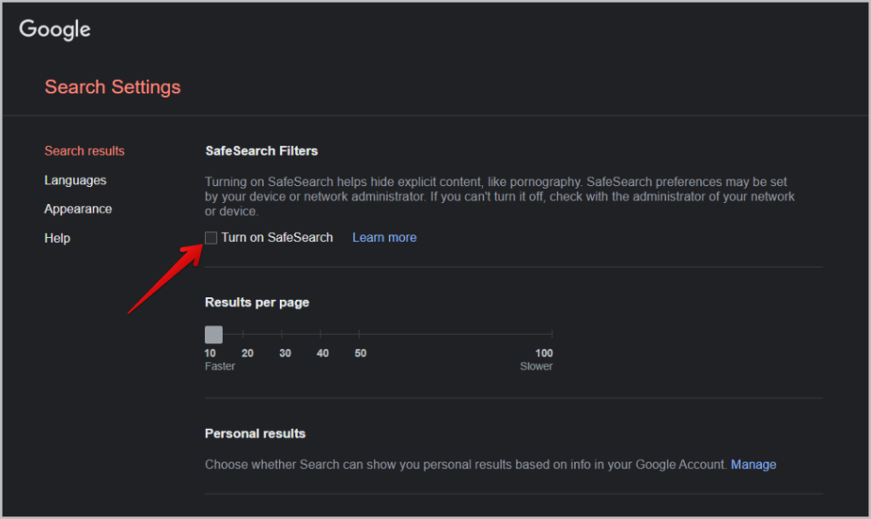Open the Help section
The image size is (871, 519).
point(57,238)
